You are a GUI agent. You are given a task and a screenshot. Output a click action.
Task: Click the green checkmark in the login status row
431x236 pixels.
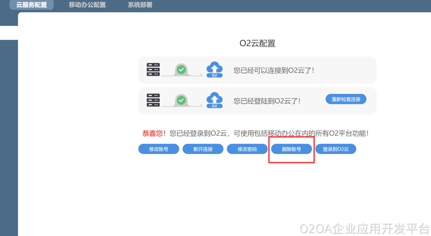pos(181,100)
